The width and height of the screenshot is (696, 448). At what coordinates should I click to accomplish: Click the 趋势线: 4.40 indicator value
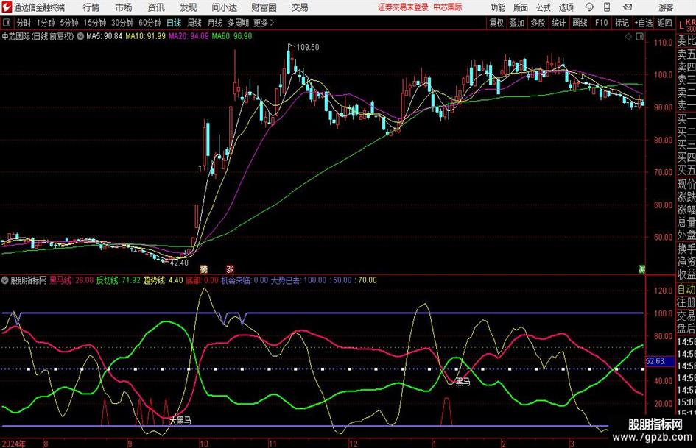[163, 280]
